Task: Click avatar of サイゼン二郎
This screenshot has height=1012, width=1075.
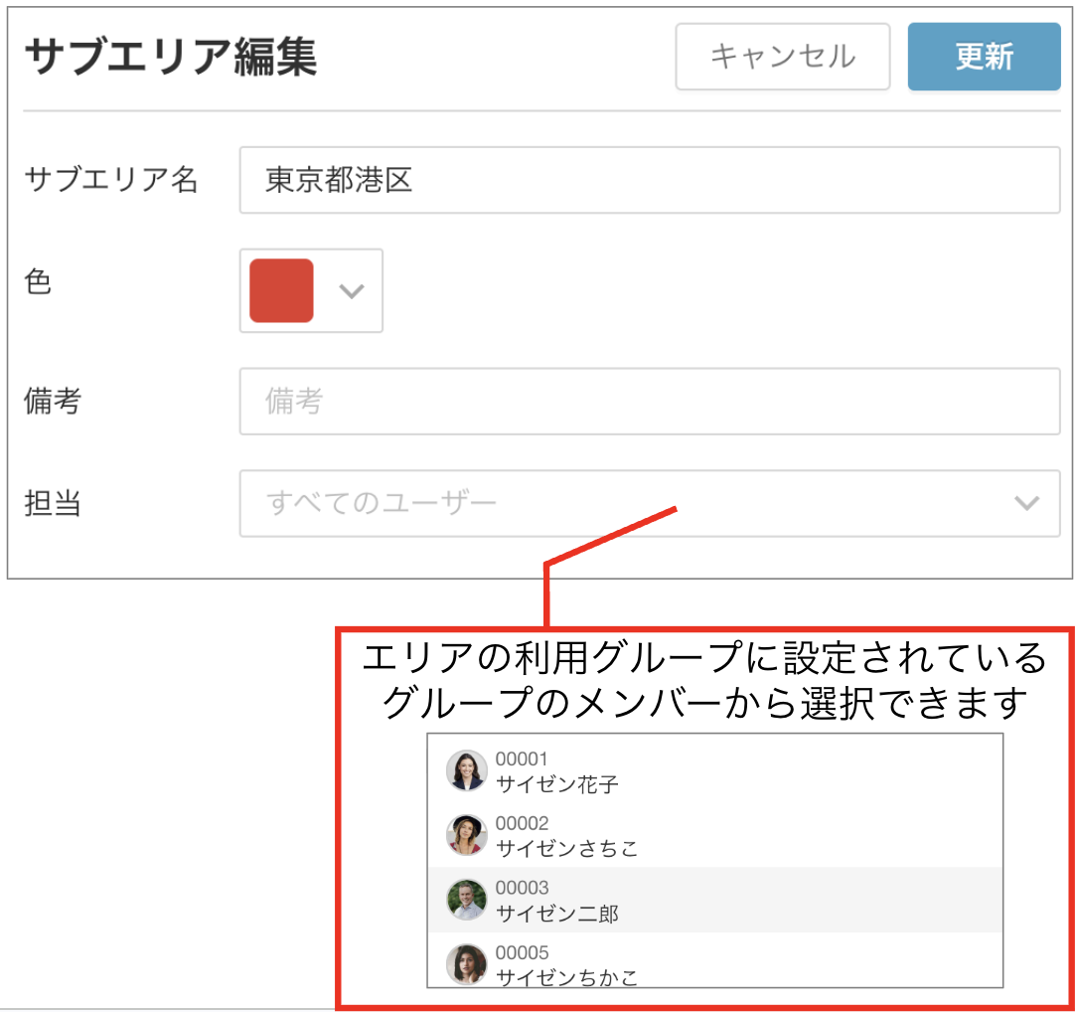Action: click(x=466, y=900)
